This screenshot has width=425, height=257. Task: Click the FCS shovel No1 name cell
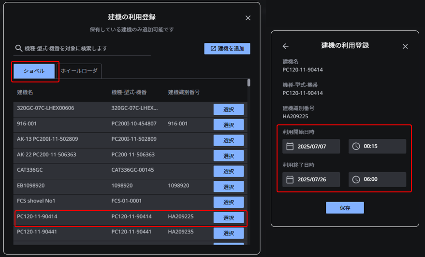pos(36,201)
